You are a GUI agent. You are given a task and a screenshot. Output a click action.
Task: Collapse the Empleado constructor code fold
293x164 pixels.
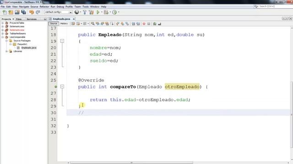click(x=62, y=41)
